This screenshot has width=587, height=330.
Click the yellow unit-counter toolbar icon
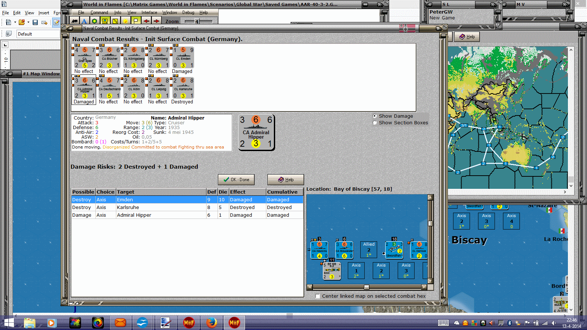105,21
